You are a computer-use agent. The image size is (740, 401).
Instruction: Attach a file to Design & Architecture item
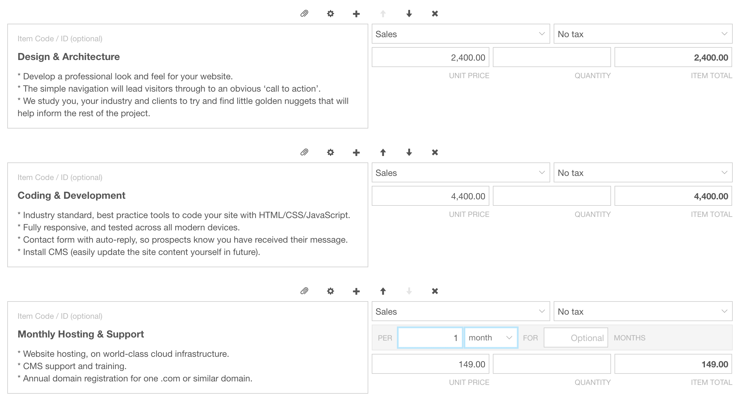(304, 13)
